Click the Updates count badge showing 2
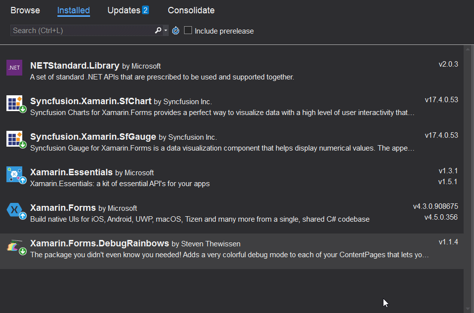Viewport: 474px width, 313px height. tap(145, 10)
